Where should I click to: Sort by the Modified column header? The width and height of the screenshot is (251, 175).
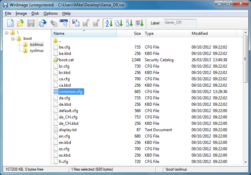[213, 33]
